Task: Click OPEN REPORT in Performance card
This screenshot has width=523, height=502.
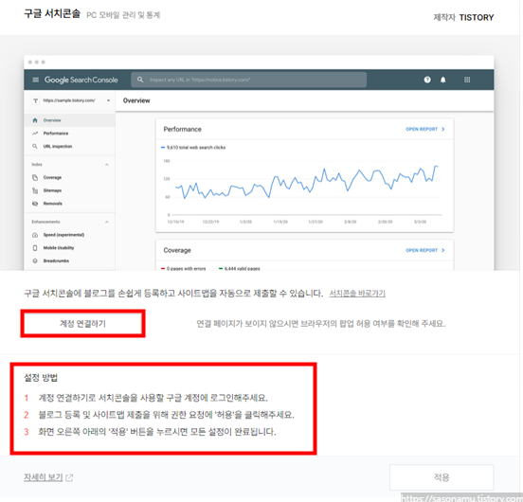Action: [425, 129]
